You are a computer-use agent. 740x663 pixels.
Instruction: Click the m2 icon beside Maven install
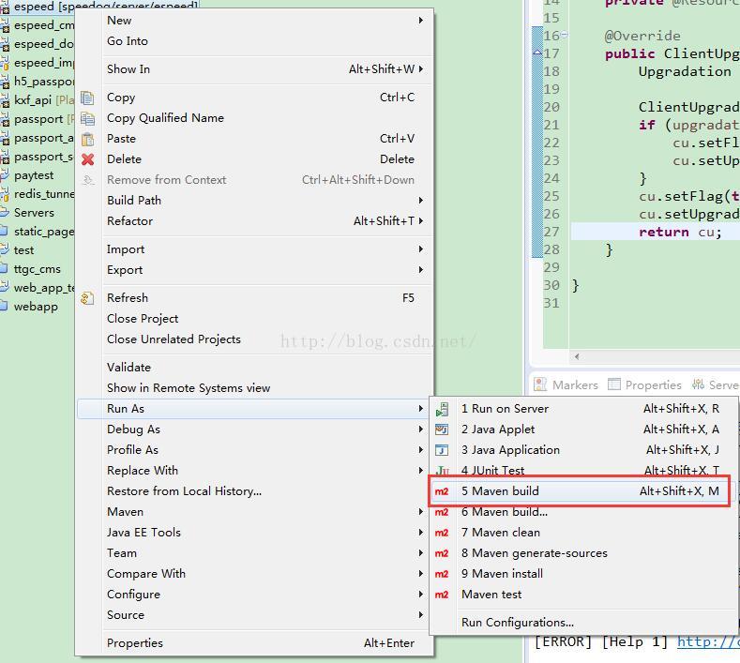coord(441,574)
